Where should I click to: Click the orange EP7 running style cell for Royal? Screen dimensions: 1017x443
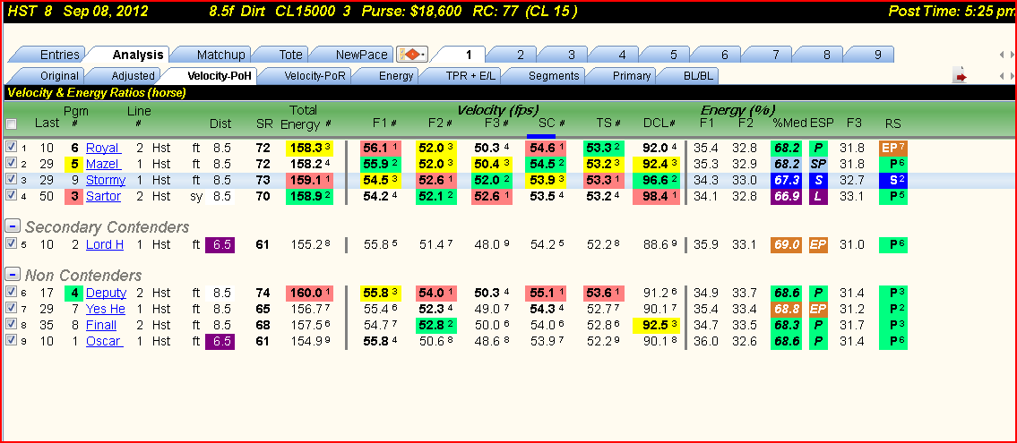click(893, 148)
